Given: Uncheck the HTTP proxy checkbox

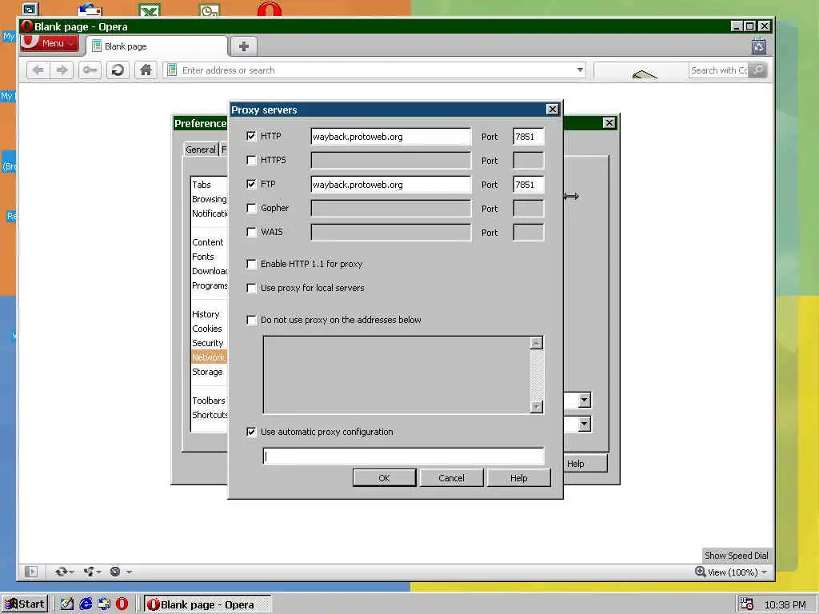Looking at the screenshot, I should tap(251, 136).
